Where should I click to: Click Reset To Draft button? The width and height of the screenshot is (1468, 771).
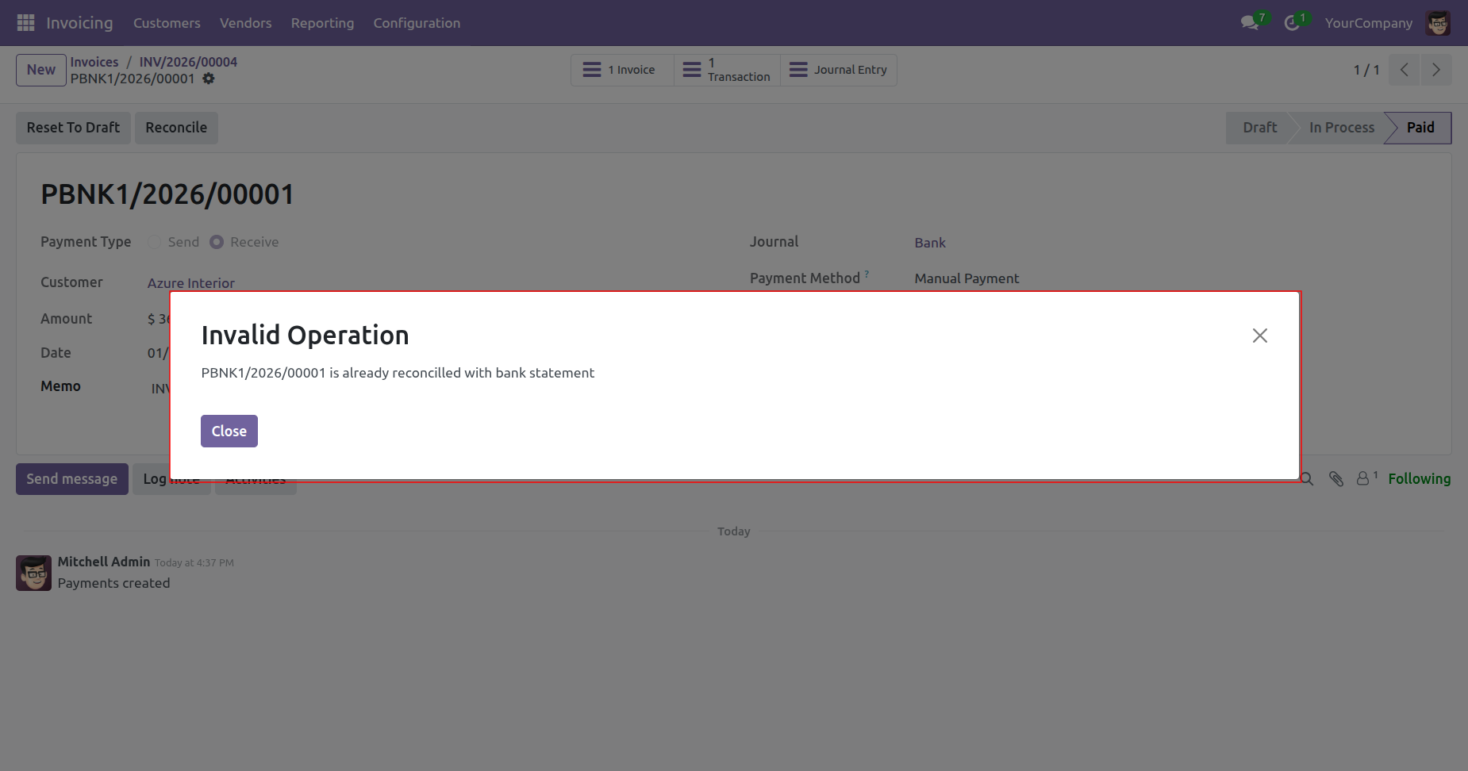[x=73, y=128]
